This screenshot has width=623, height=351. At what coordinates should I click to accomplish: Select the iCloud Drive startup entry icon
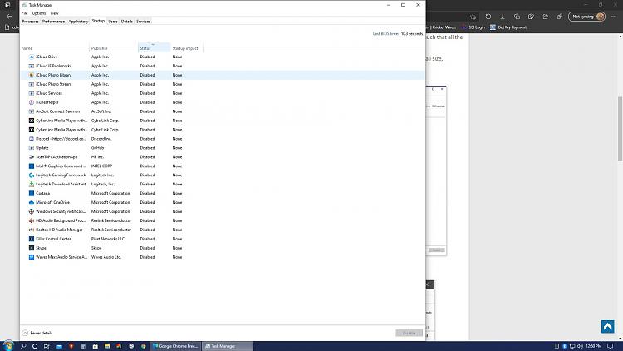click(x=32, y=57)
